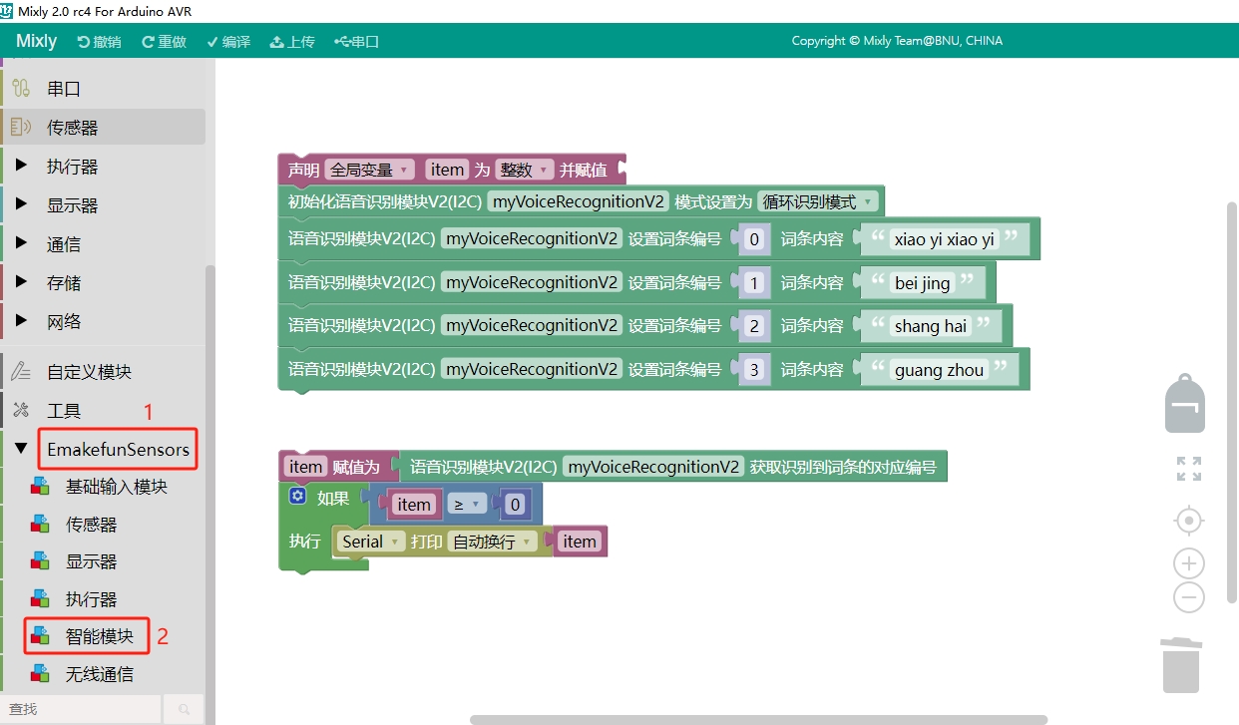Click the "guang zhou" text field
1239x725 pixels.
pos(940,370)
